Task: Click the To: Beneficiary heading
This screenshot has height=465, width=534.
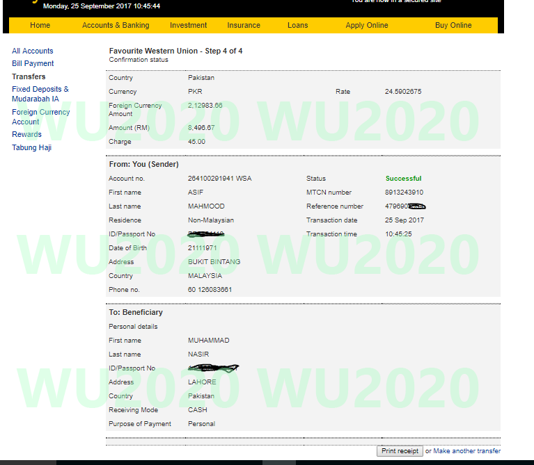Action: pyautogui.click(x=136, y=312)
